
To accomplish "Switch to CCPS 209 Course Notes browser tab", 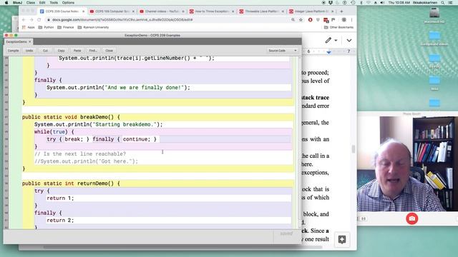I will click(62, 11).
